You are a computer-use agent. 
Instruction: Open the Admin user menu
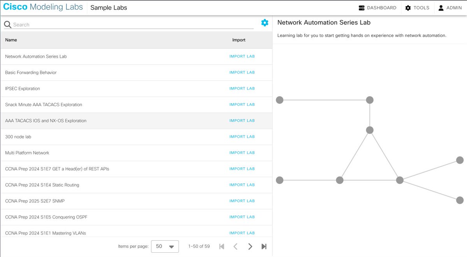(x=450, y=8)
